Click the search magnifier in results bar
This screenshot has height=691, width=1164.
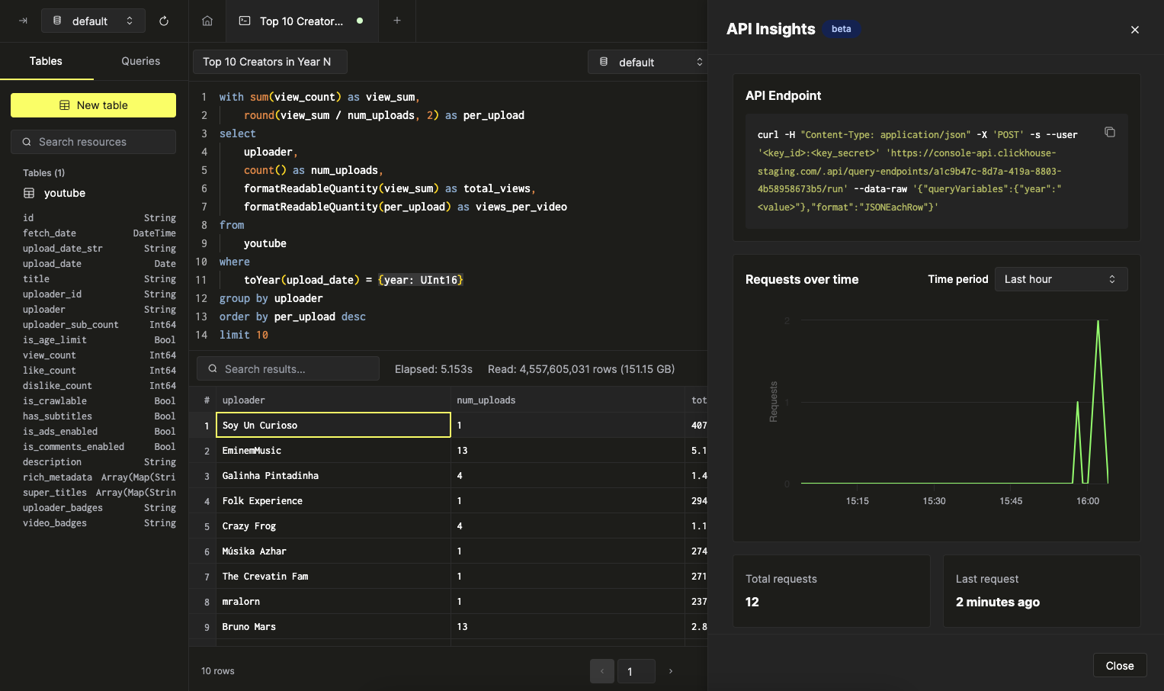coord(213,368)
